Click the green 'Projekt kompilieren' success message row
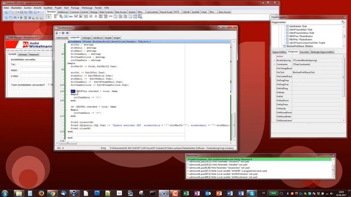This screenshot has width=351, height=197. 259,159
